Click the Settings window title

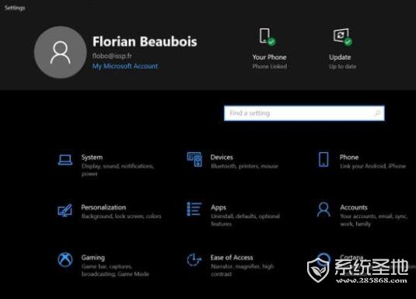15,8
